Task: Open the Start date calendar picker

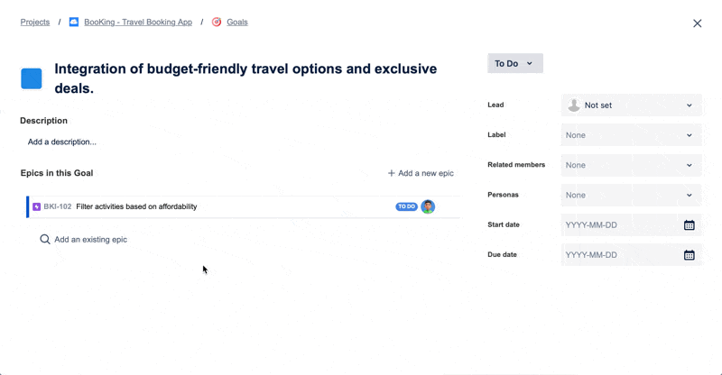Action: click(x=689, y=225)
